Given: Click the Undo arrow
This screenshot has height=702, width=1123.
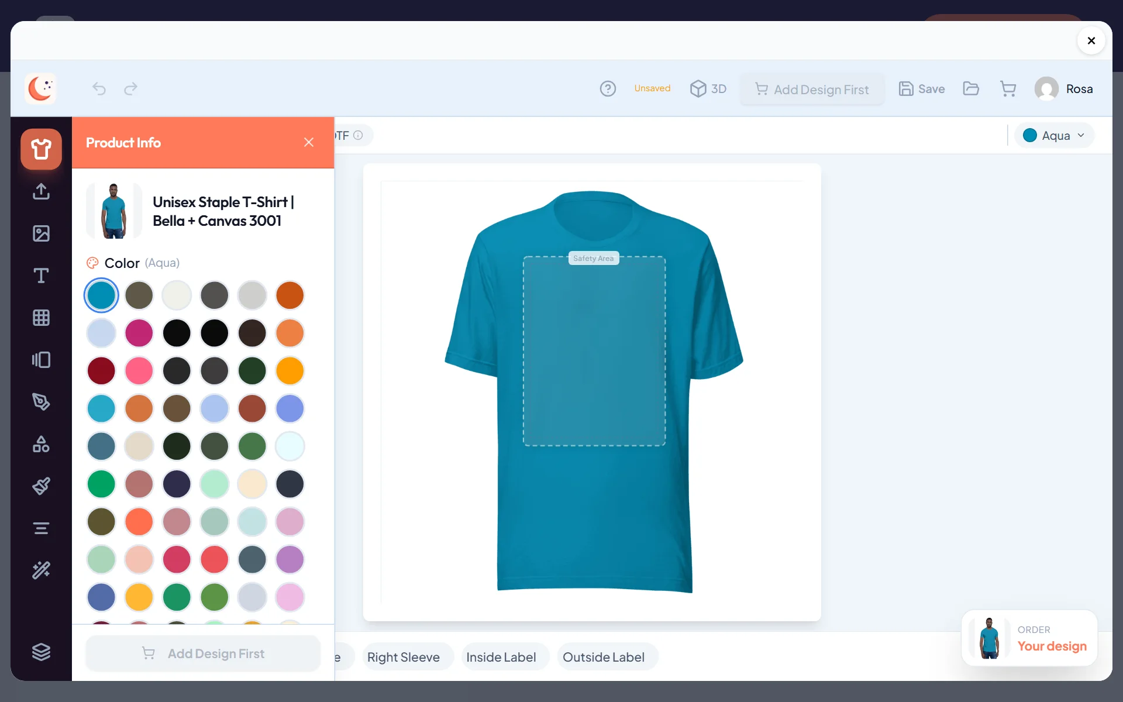Looking at the screenshot, I should point(99,89).
